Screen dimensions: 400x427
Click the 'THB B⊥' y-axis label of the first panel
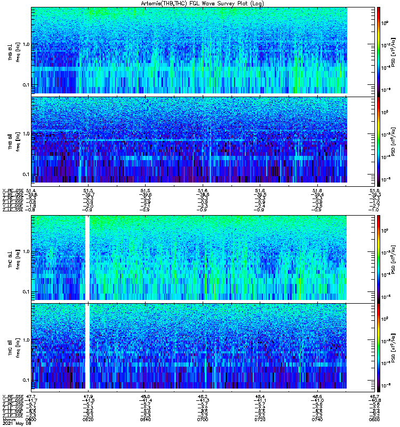[x=10, y=52]
